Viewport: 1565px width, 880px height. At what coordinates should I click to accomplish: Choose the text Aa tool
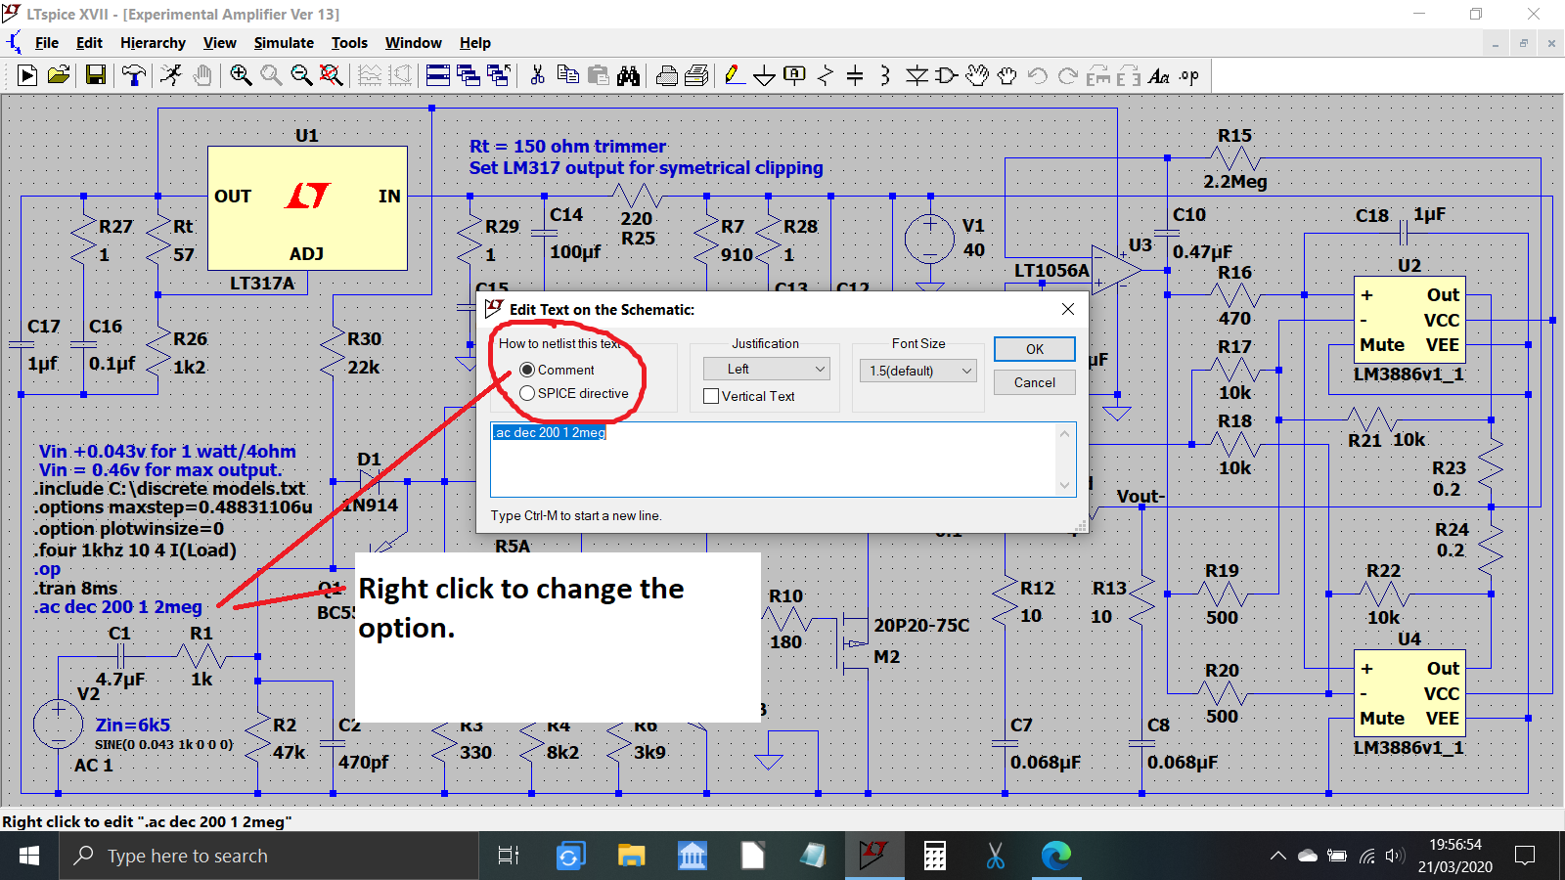(x=1159, y=75)
